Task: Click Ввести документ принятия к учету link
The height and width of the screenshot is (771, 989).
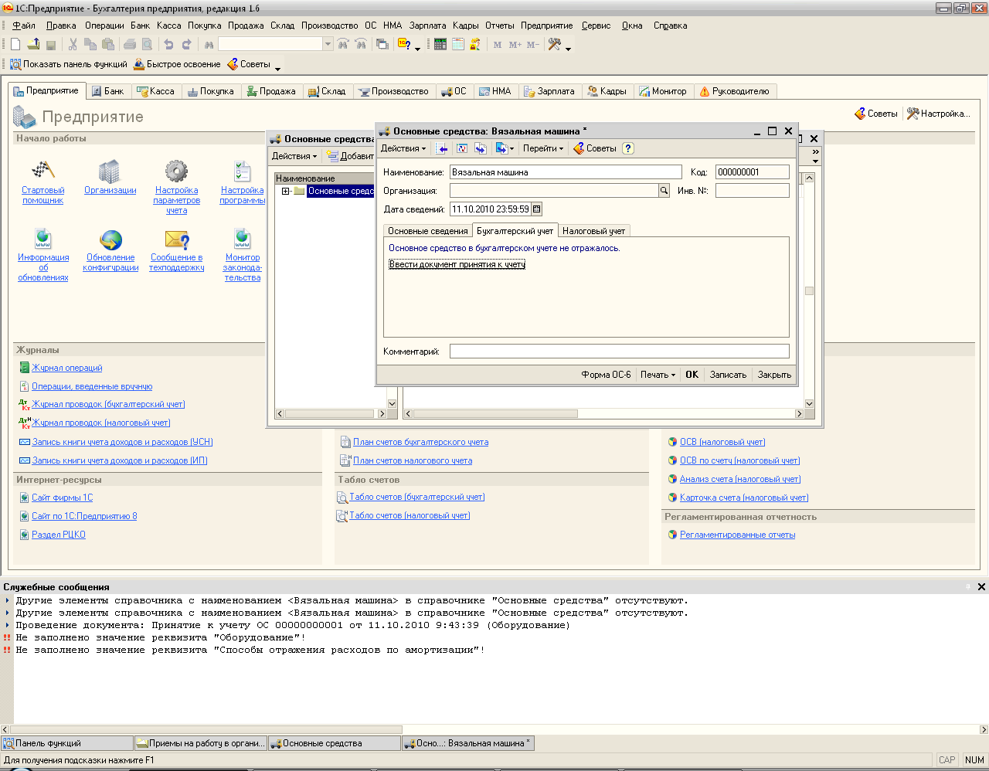Action: [x=457, y=264]
